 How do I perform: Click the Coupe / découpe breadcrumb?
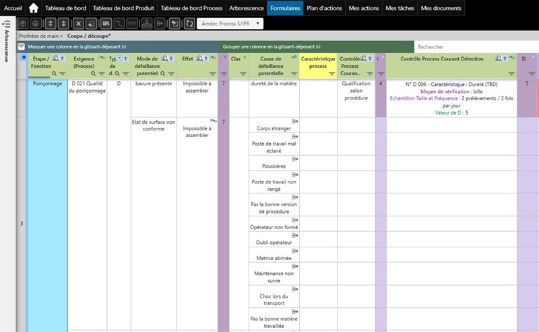(x=89, y=36)
